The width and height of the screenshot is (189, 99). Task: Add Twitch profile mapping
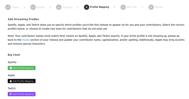click(x=22, y=94)
